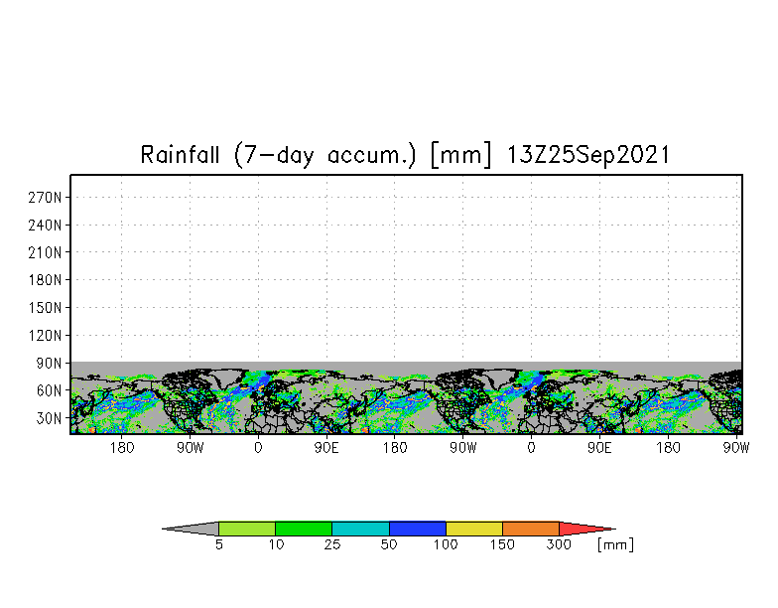Click the plot title "Rainfall (7-day accum.)"
Viewport: 778px width, 608px height.
(278, 155)
